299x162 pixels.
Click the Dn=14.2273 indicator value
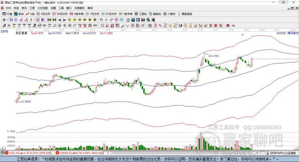click(x=89, y=33)
